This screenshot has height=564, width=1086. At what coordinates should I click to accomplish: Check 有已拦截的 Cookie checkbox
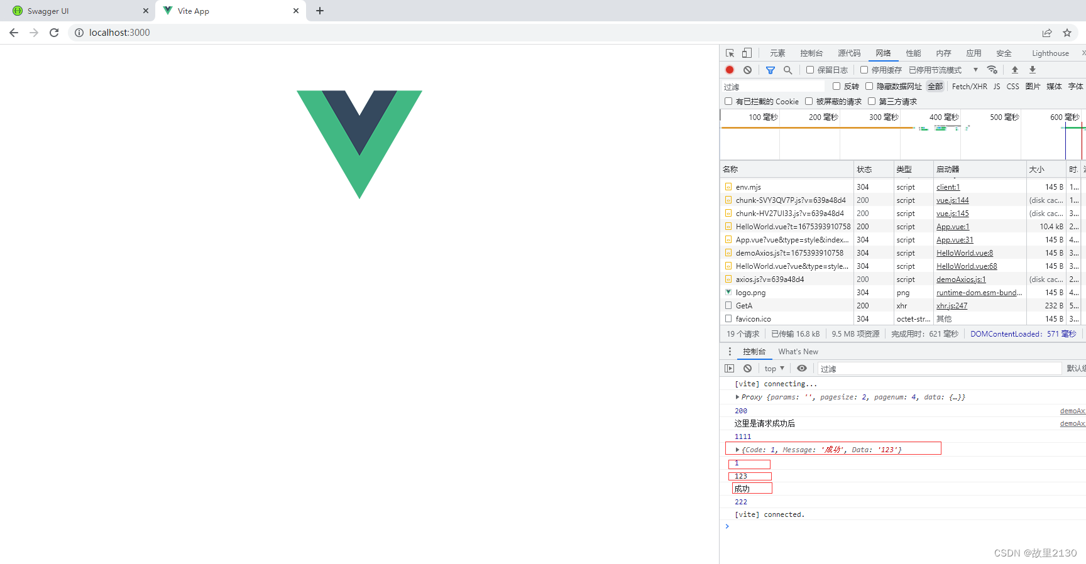(728, 101)
